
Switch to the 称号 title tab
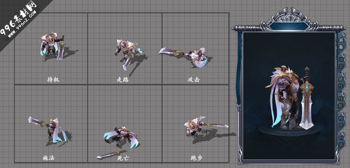[x=341, y=121]
